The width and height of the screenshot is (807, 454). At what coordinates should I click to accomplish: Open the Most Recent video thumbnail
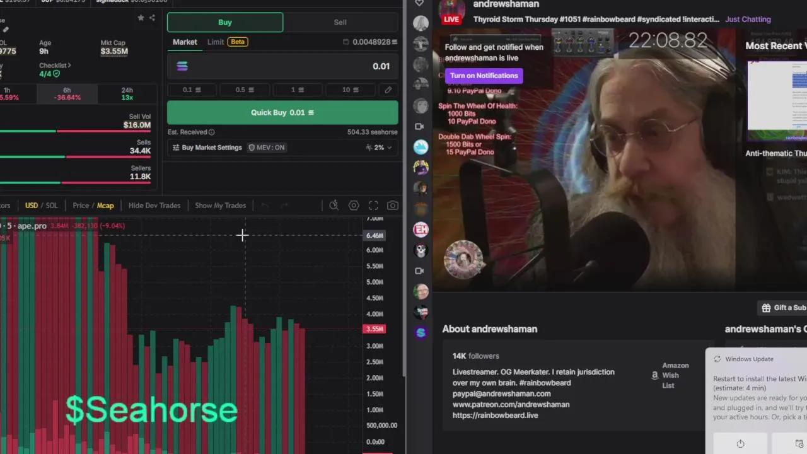(777, 101)
